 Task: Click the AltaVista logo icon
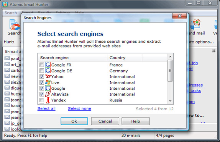click(x=48, y=94)
